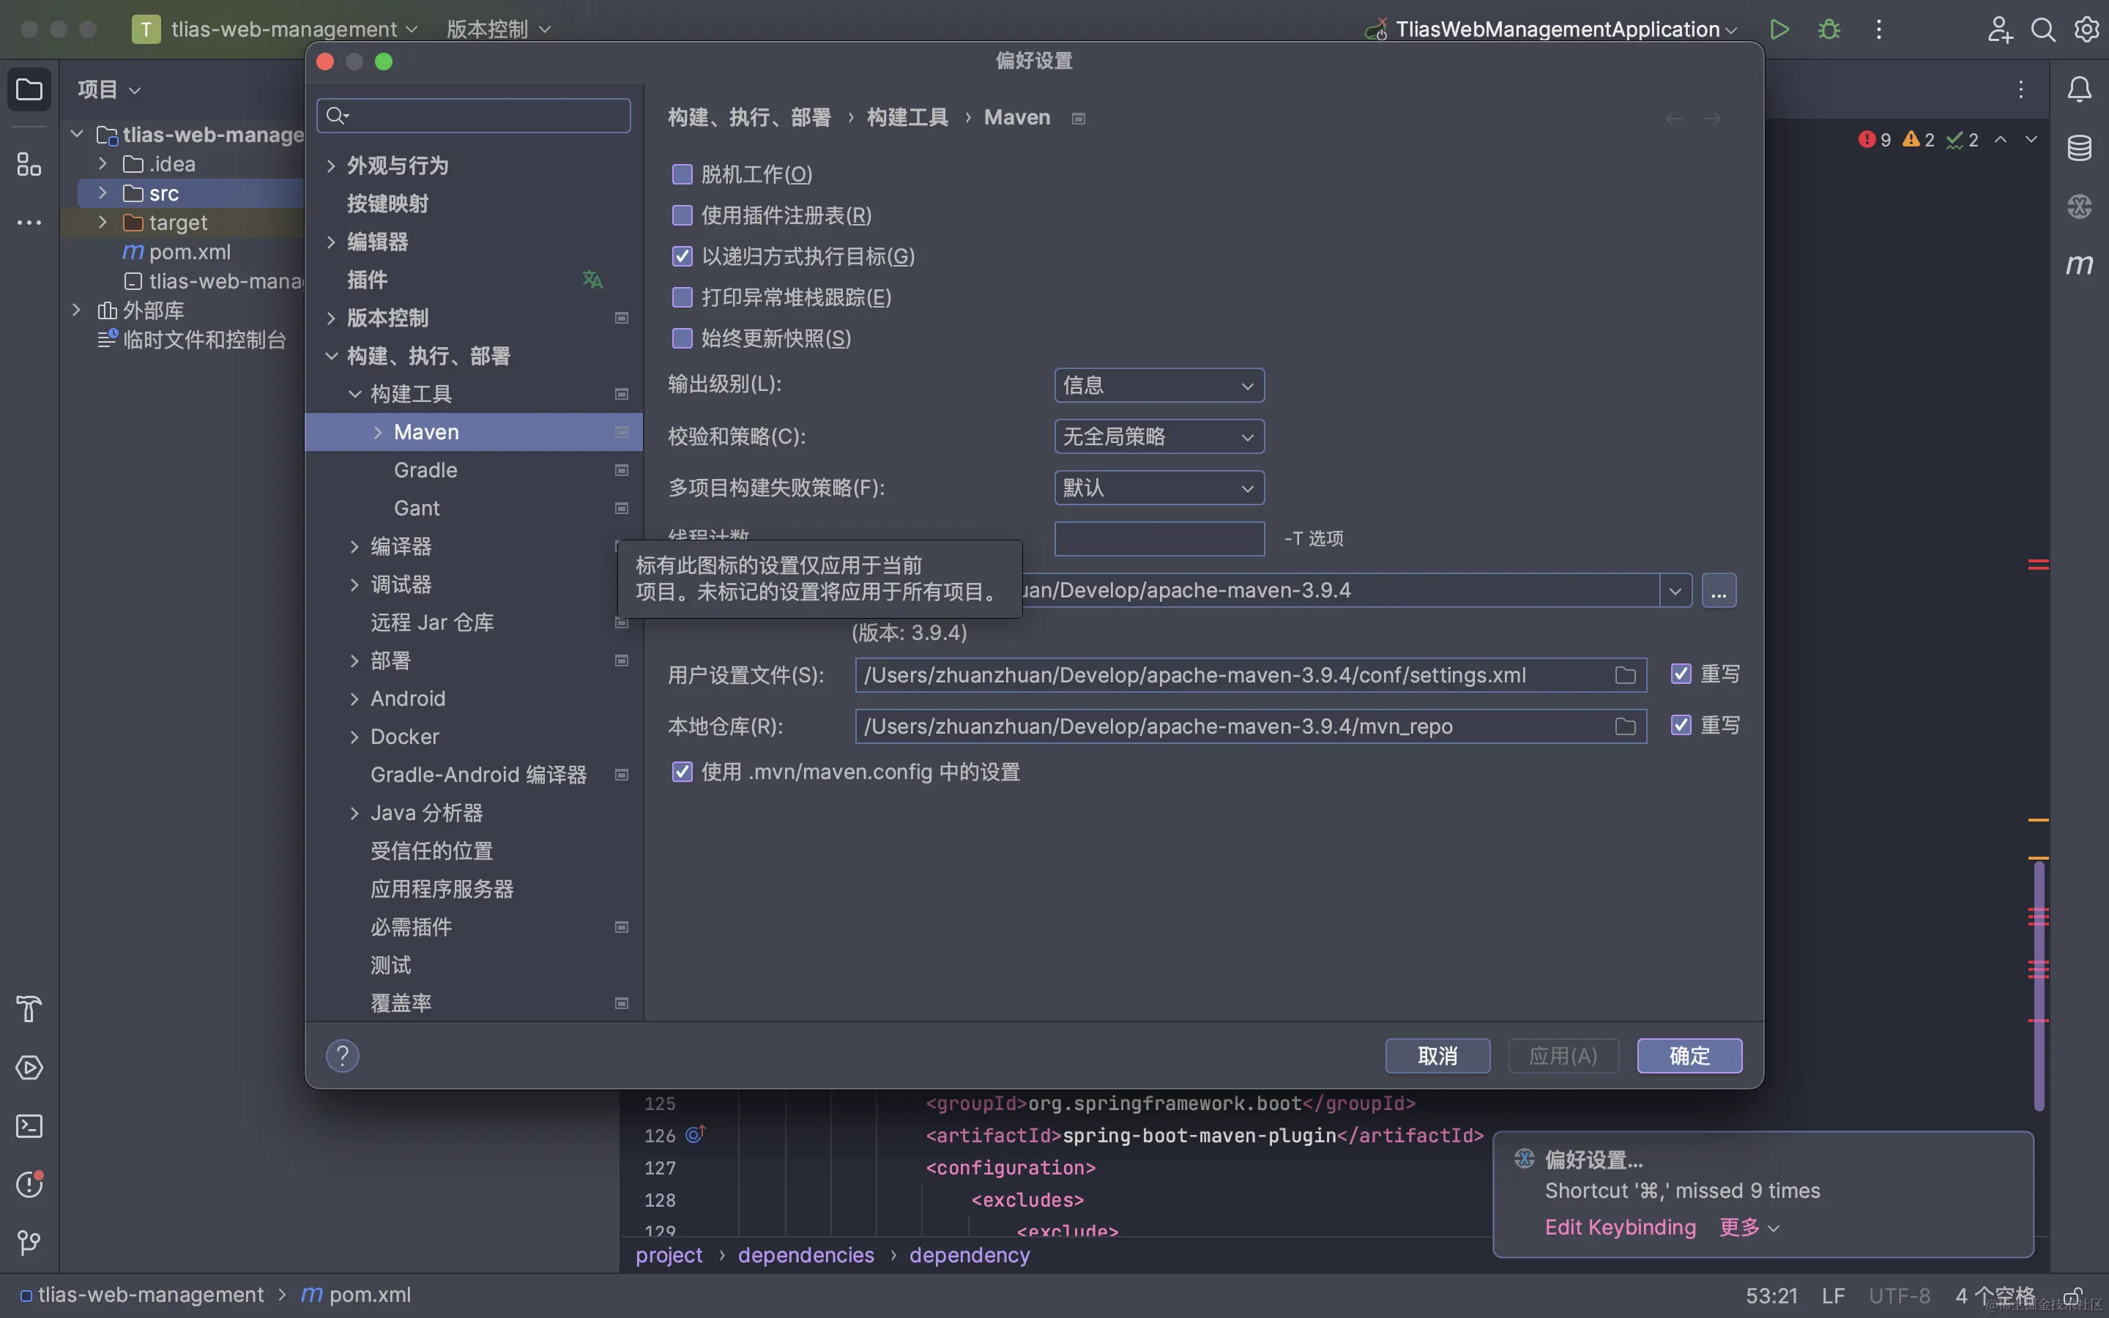Viewport: 2109px width, 1318px height.
Task: Open the Maven tool window on right sidebar
Action: (x=2080, y=265)
